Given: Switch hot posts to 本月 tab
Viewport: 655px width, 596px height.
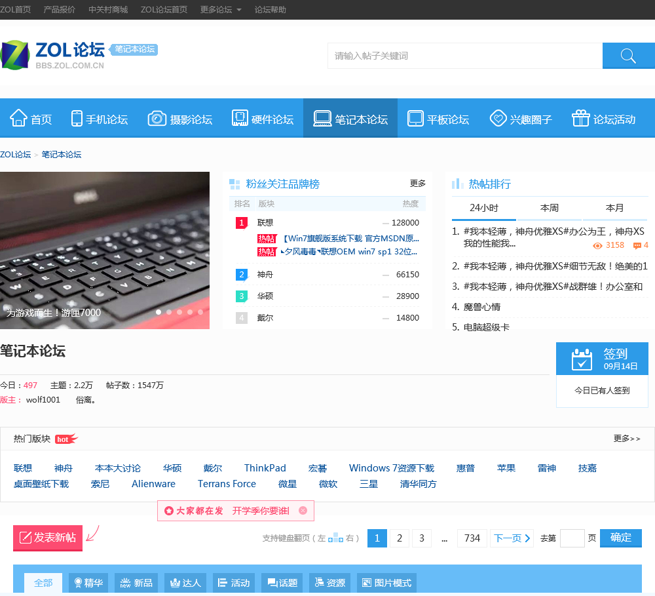Looking at the screenshot, I should tap(614, 208).
